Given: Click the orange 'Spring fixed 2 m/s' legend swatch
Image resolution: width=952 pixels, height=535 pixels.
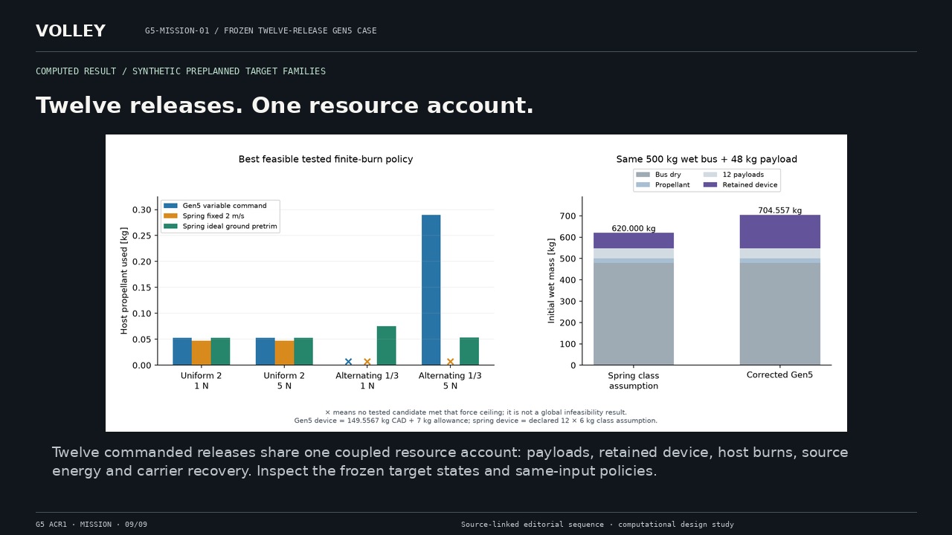Looking at the screenshot, I should pyautogui.click(x=171, y=216).
